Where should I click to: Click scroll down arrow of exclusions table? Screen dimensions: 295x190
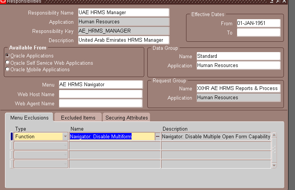(274, 165)
